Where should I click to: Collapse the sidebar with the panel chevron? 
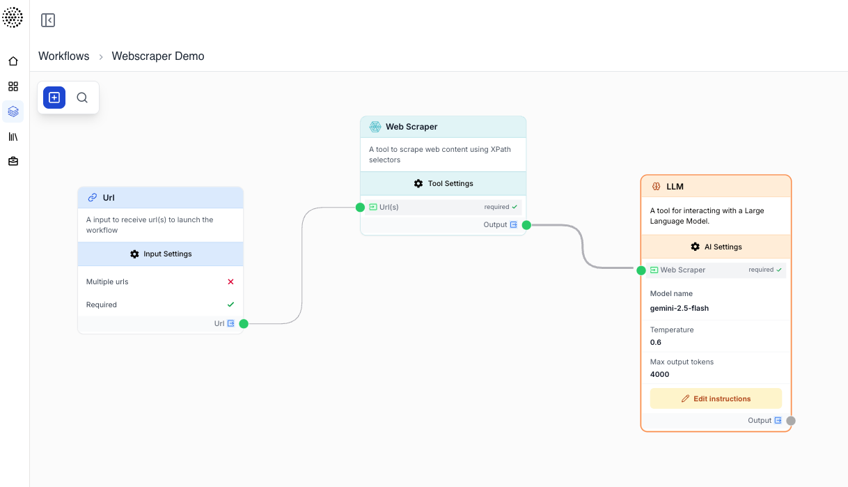(47, 20)
